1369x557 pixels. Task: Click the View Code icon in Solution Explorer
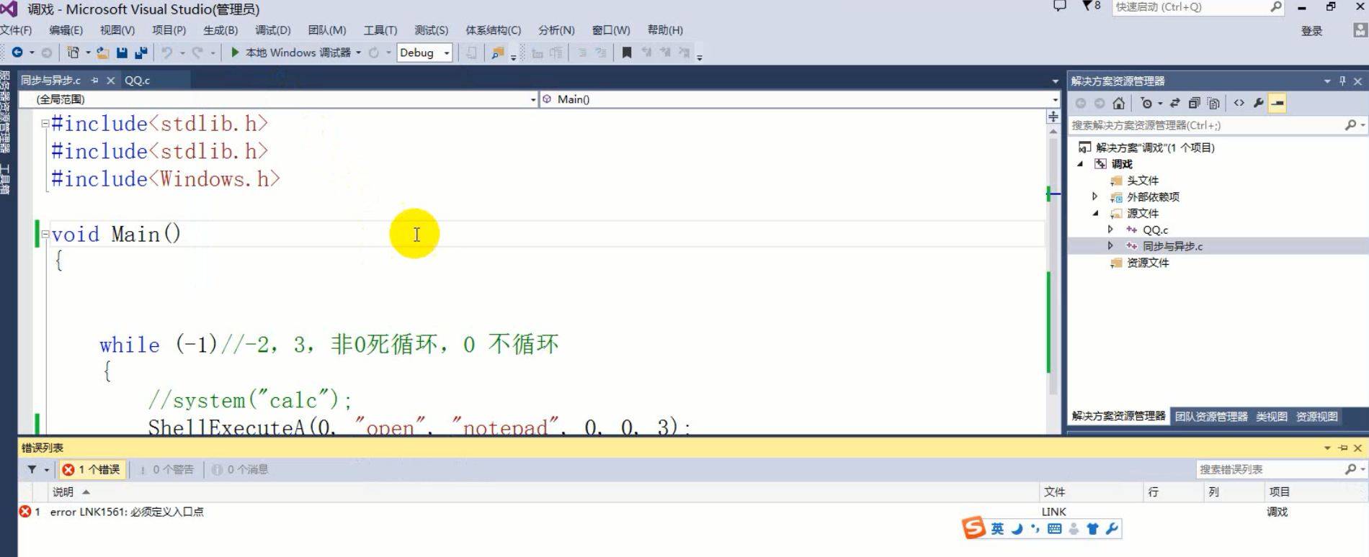click(x=1239, y=103)
